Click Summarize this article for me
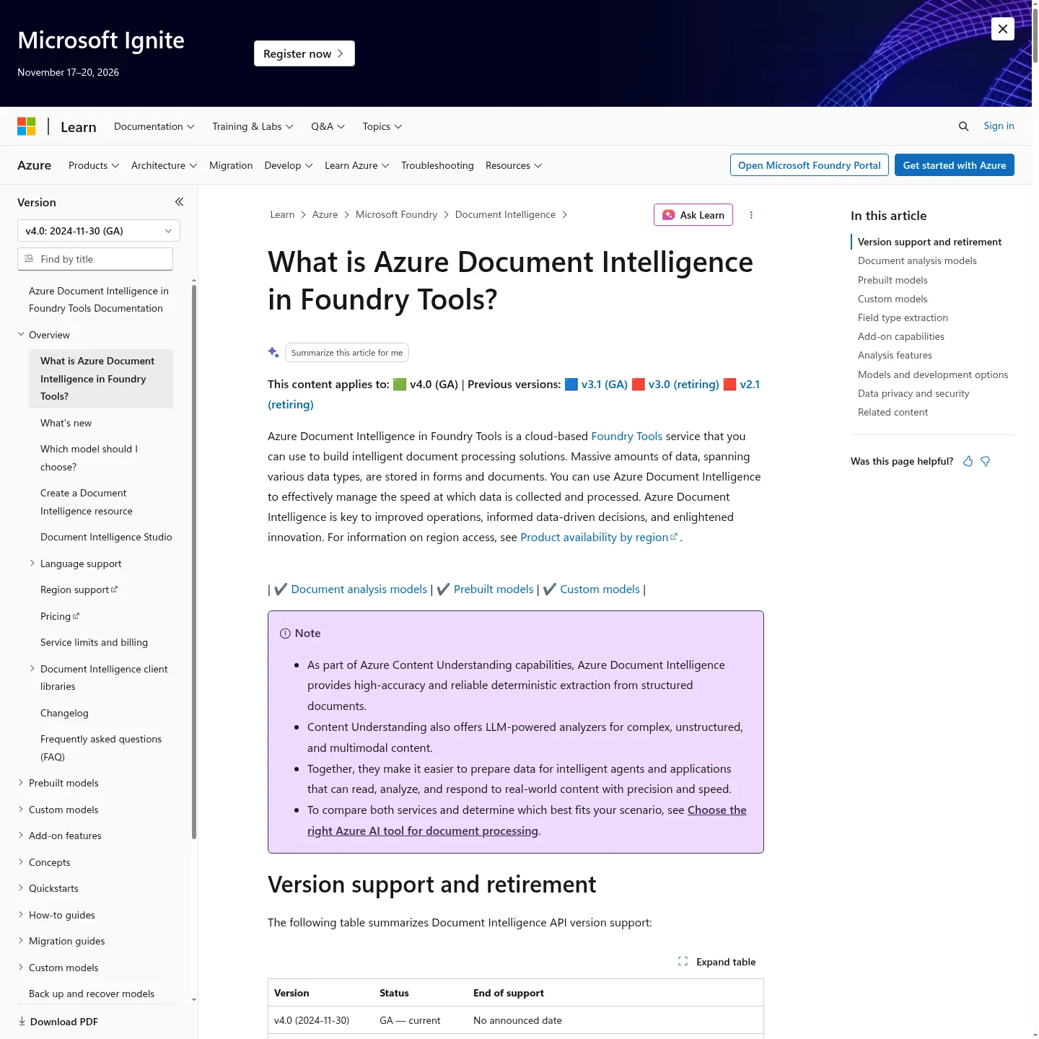 tap(347, 353)
